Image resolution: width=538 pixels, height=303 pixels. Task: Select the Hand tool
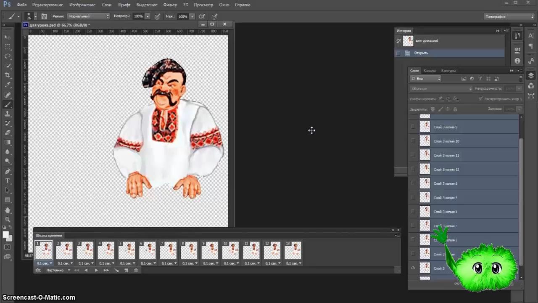coord(8,210)
